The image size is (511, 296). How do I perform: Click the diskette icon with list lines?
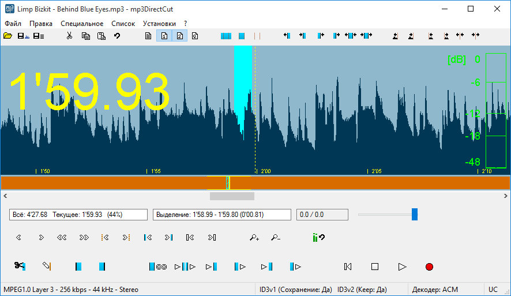pos(39,36)
